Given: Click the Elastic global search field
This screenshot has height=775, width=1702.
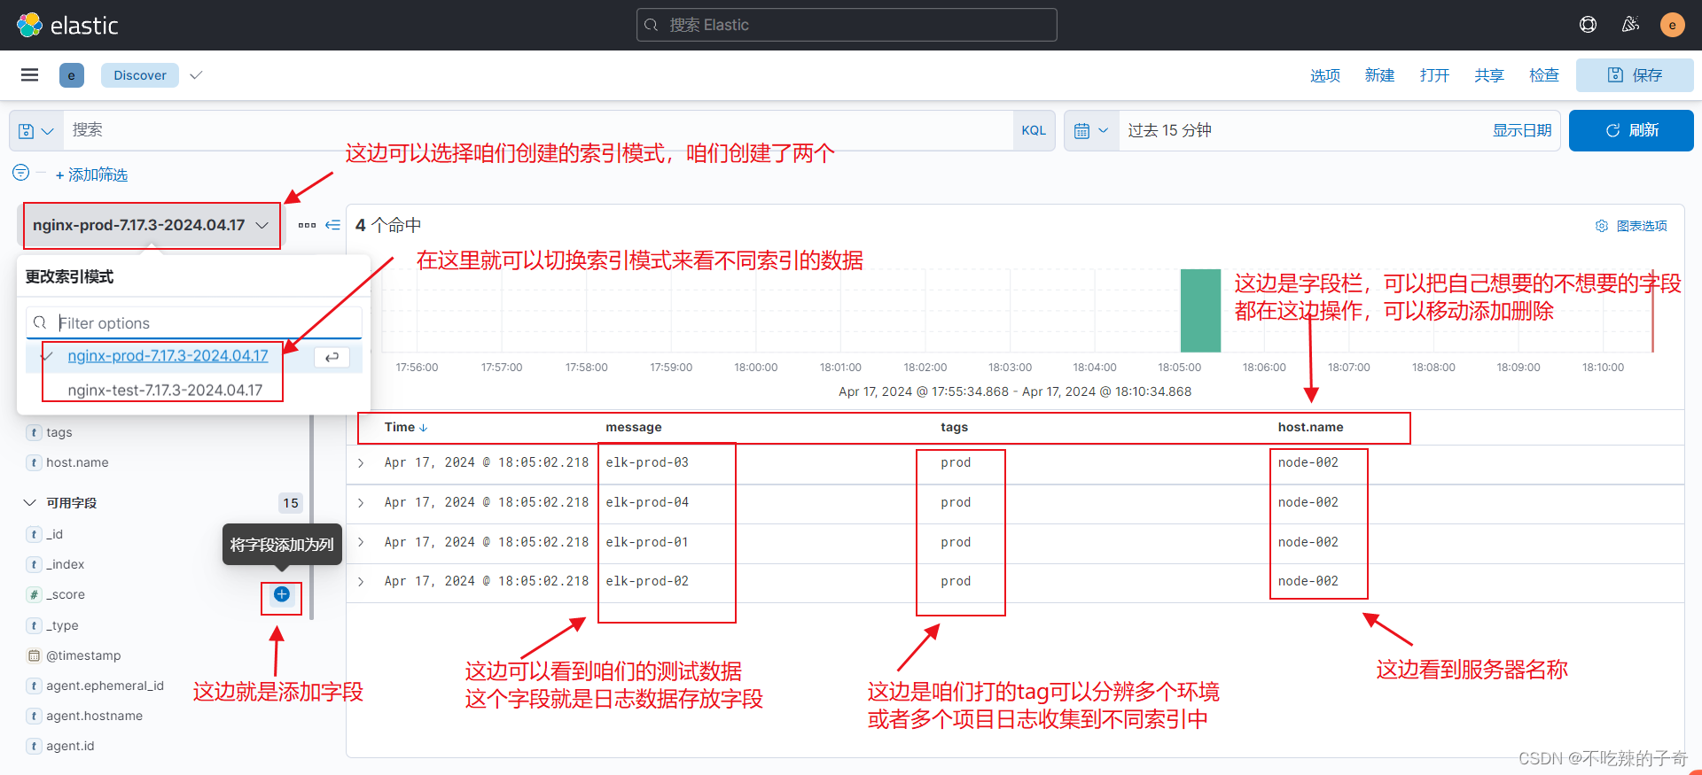Looking at the screenshot, I should [847, 25].
